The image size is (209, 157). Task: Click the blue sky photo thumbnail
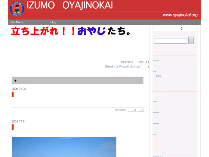click(x=64, y=147)
